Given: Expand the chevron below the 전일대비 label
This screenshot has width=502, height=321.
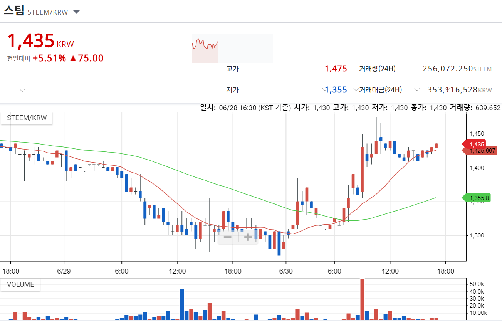Looking at the screenshot, I should (x=22, y=91).
